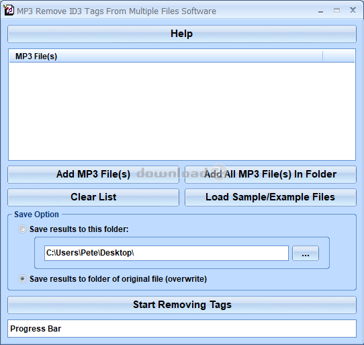Click Add All MP3 File(s) In Folder
Image resolution: width=364 pixels, height=345 pixels.
271,174
